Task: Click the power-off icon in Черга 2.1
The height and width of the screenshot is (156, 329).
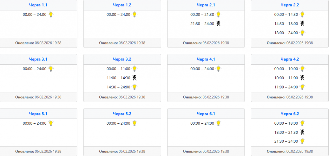Action: (218, 23)
